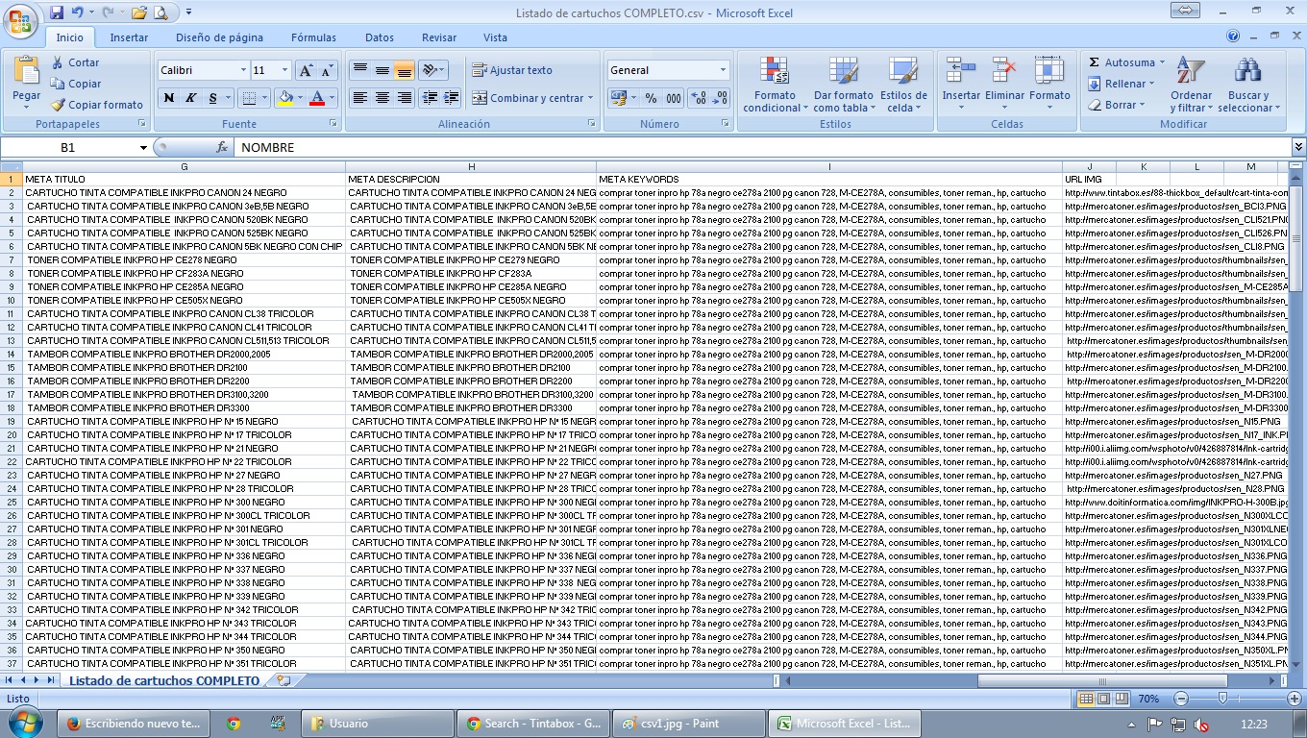The height and width of the screenshot is (738, 1307).
Task: Apply percent style
Action: (651, 98)
